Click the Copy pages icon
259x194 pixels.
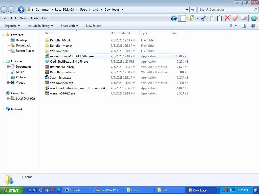coord(211,18)
